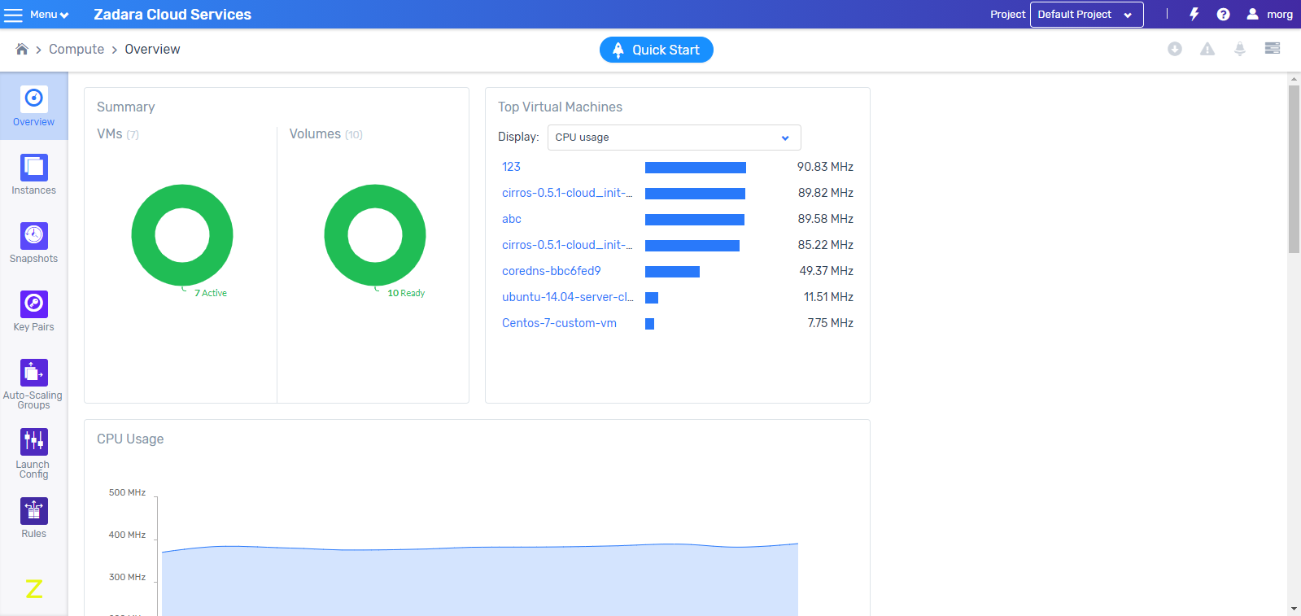Click the VMs active donut chart
This screenshot has height=616, width=1301.
tap(182, 235)
